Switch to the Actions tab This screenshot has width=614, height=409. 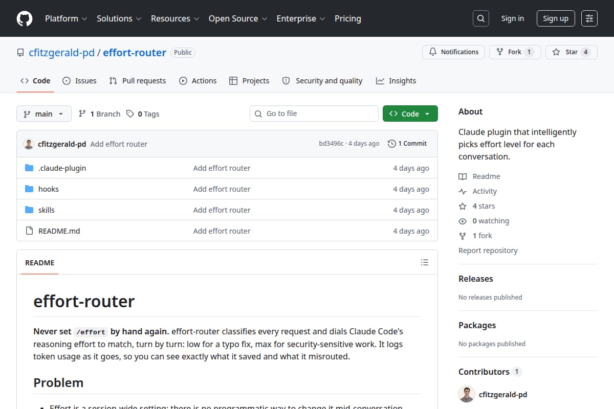[x=198, y=81]
